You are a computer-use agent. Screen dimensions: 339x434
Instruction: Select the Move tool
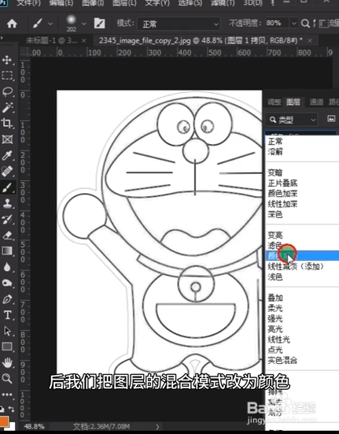point(7,60)
